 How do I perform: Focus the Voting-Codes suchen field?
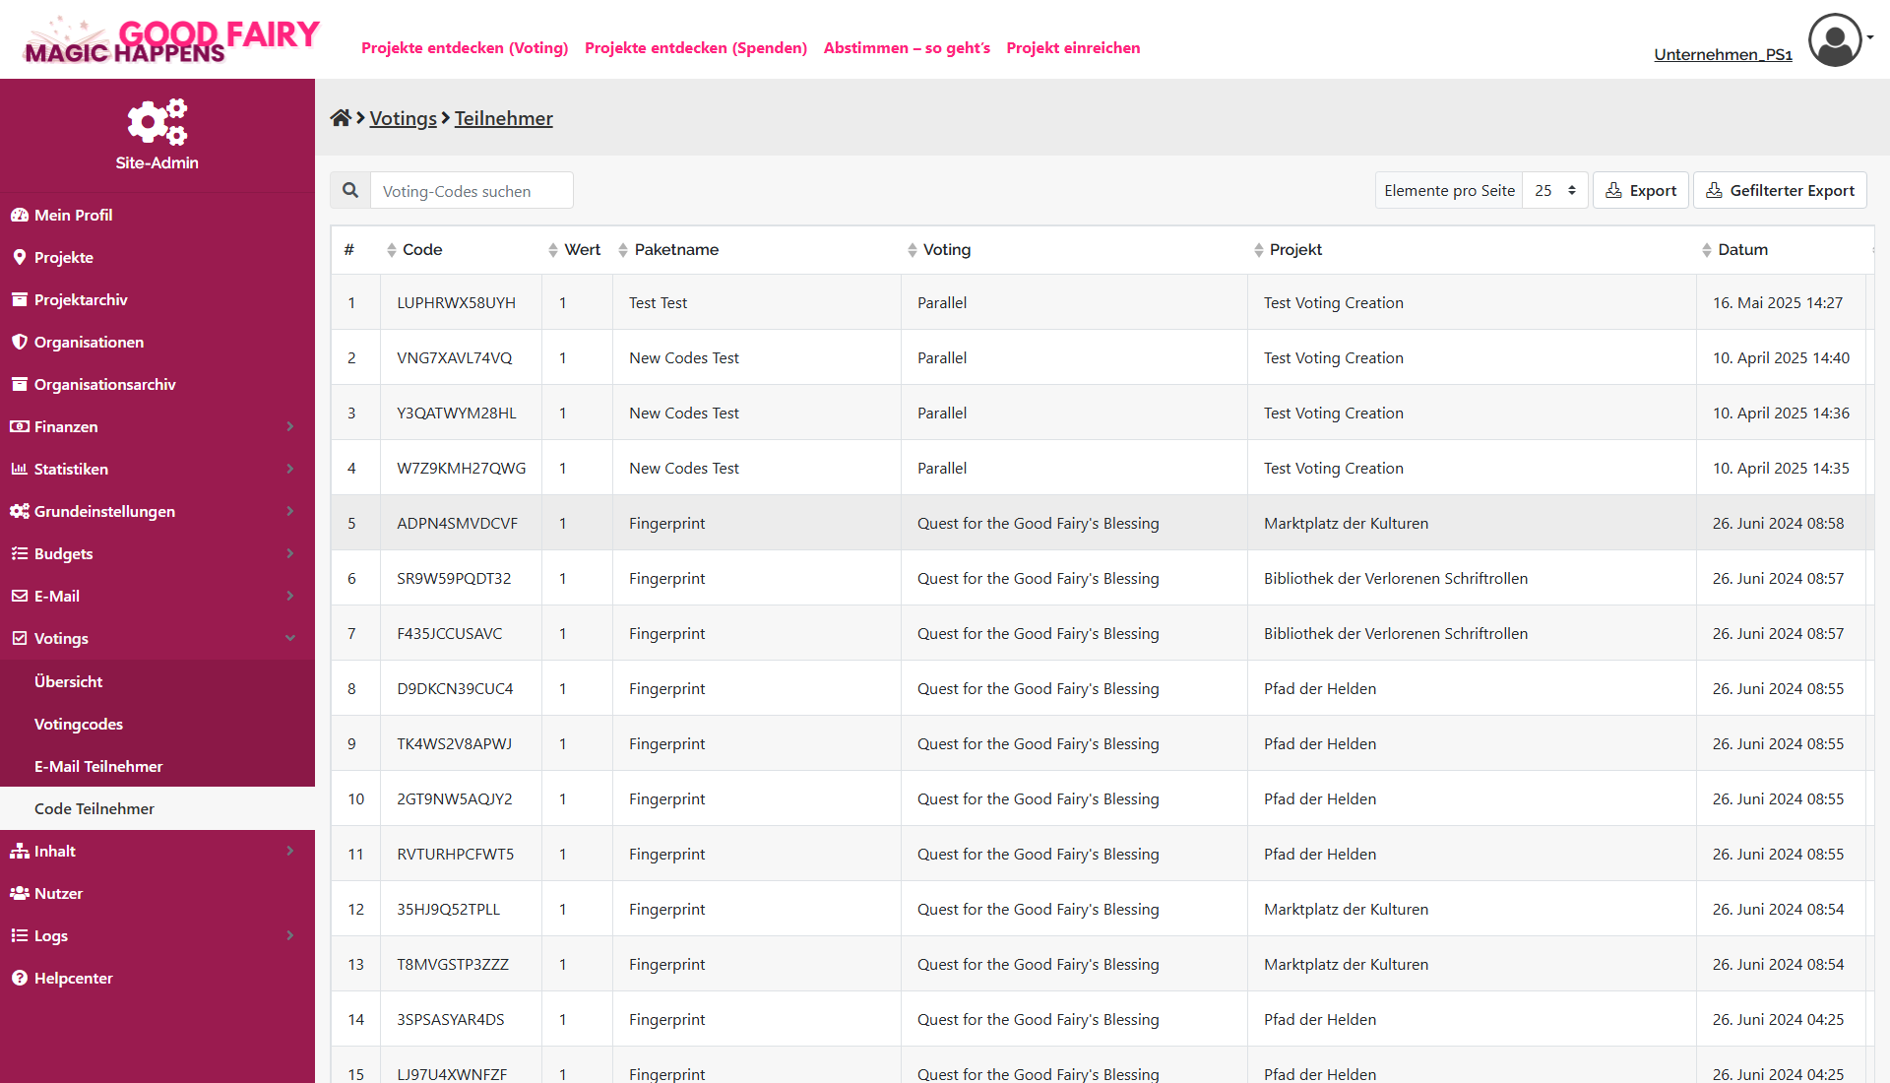pos(472,190)
